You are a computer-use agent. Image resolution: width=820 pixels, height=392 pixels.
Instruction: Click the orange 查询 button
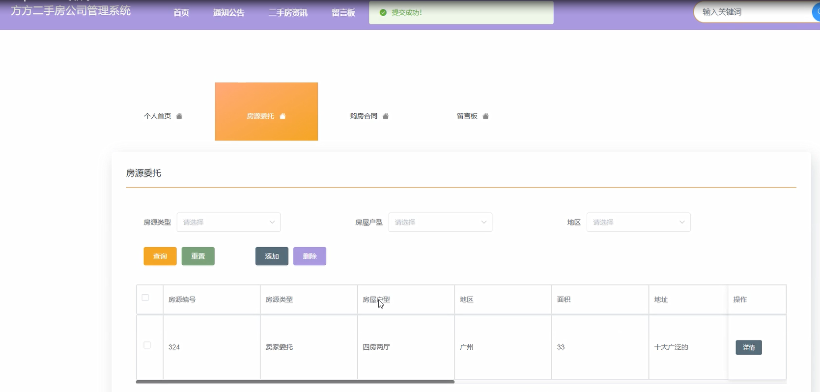pos(160,256)
